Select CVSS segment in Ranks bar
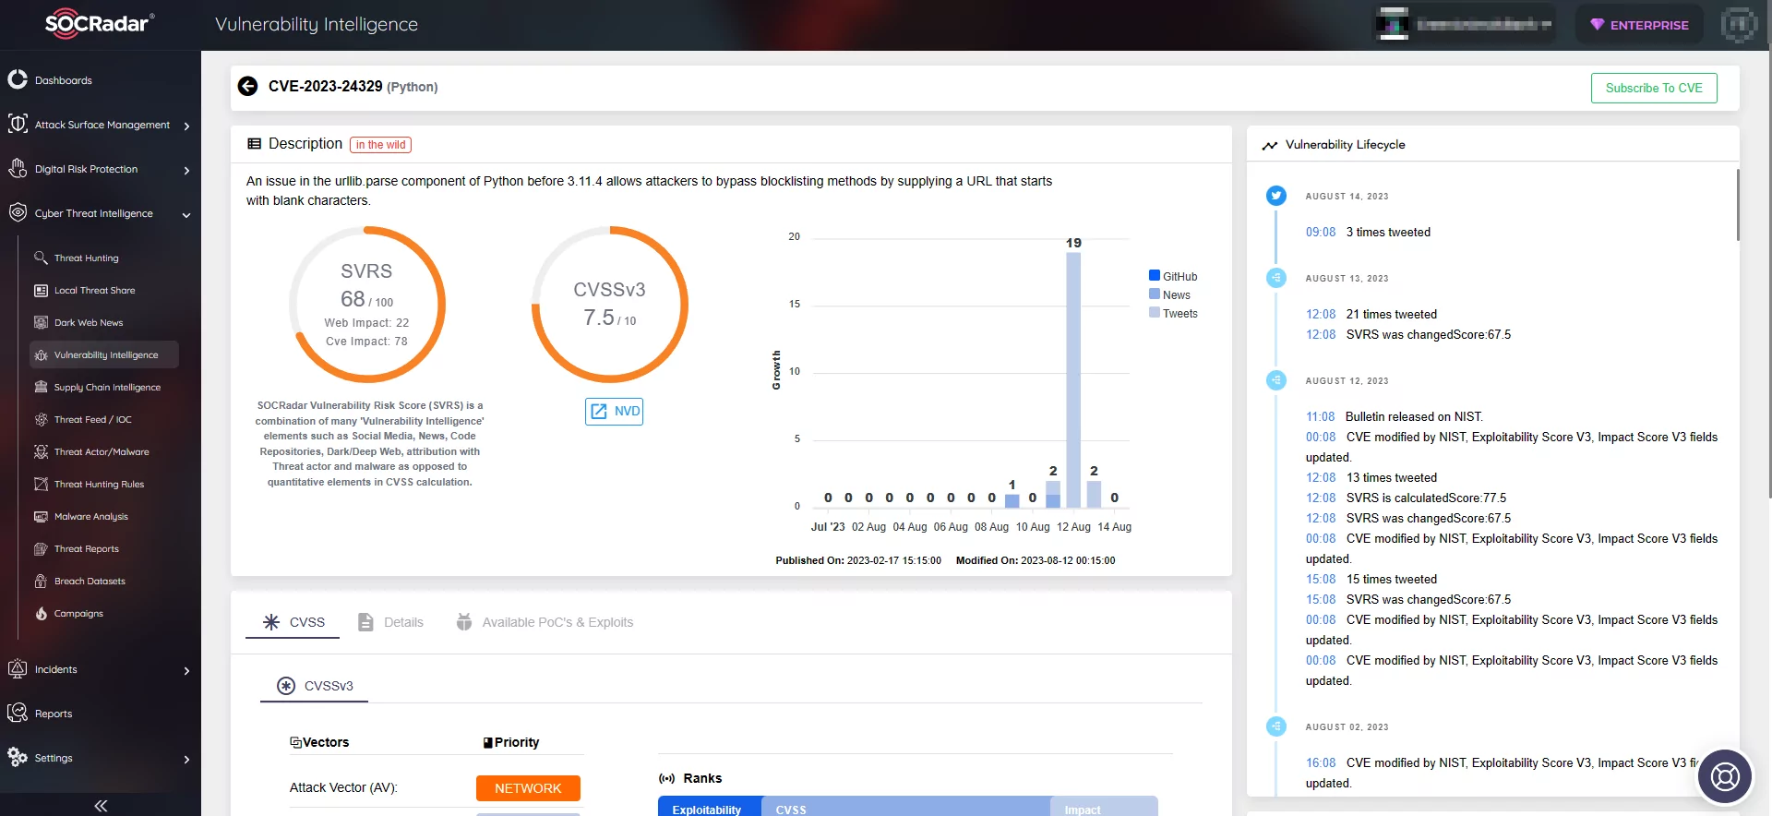 [x=904, y=807]
